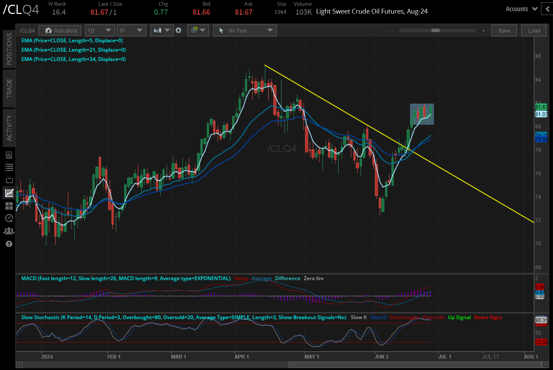Image resolution: width=553 pixels, height=370 pixels.
Task: Select the Charts icon in the sidebar
Action: point(9,193)
